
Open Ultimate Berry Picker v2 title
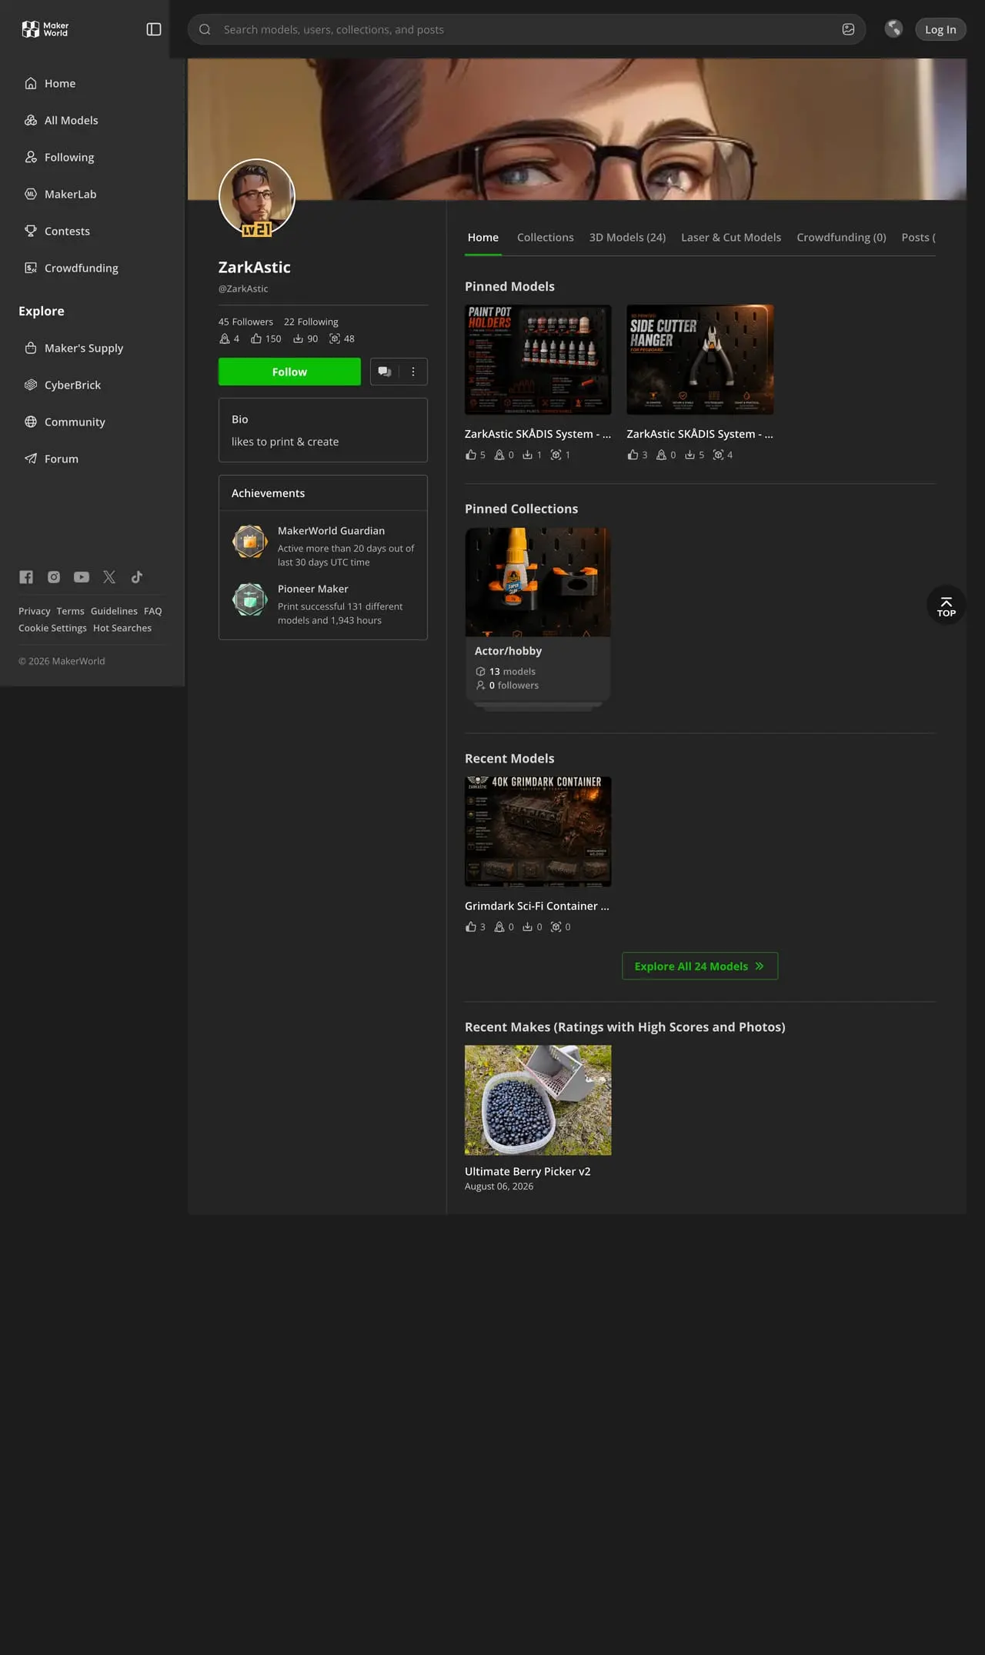(528, 1171)
